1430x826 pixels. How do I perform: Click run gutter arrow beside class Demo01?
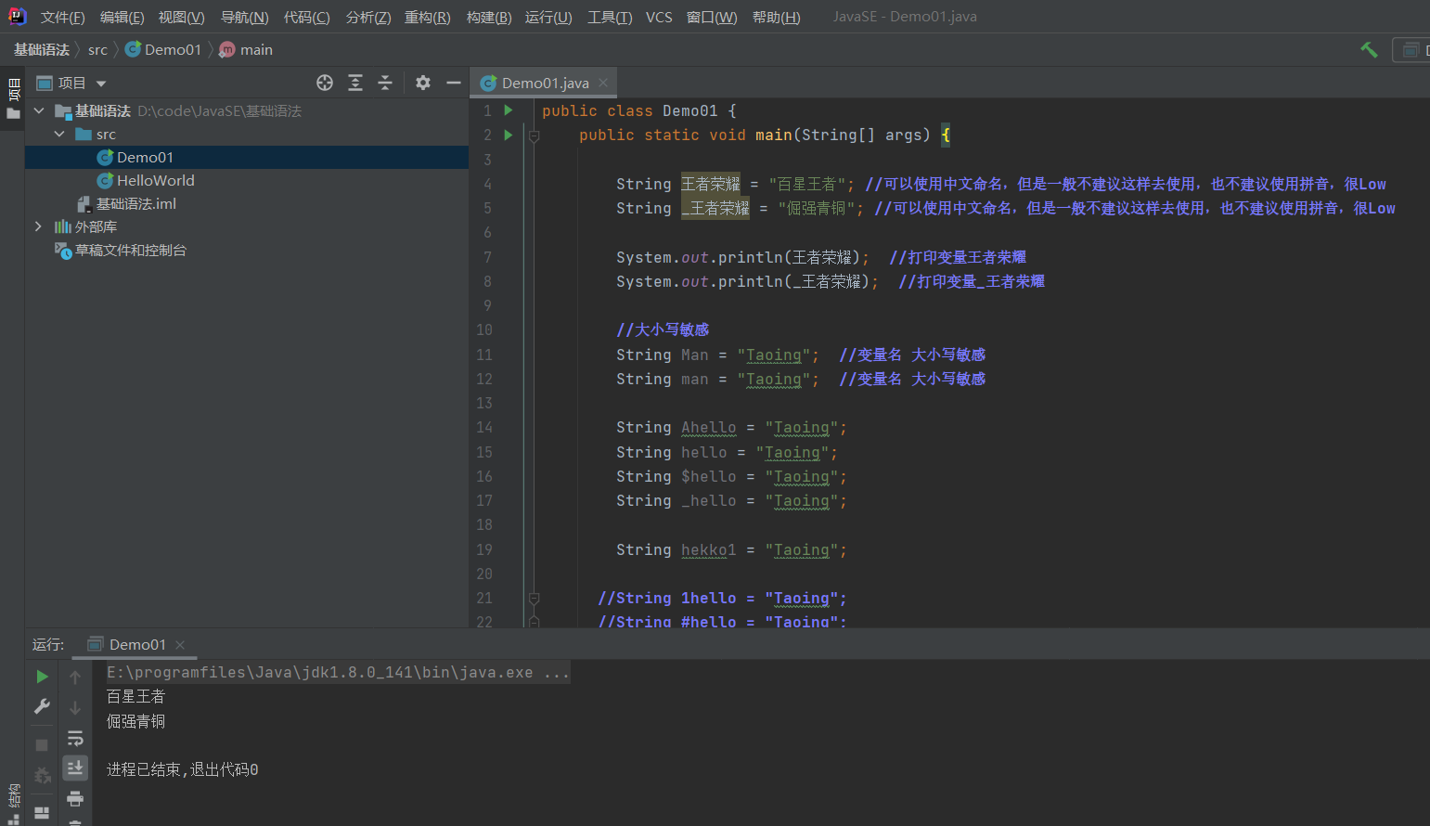click(509, 110)
